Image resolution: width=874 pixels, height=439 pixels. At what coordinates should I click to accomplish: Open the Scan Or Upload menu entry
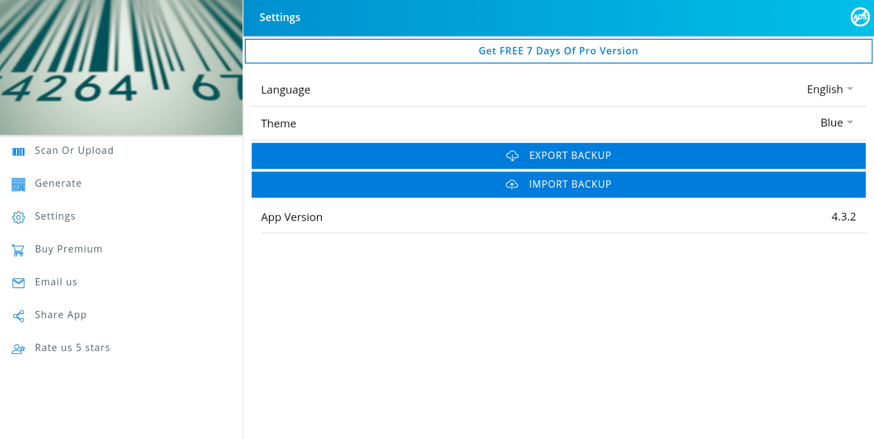coord(121,151)
